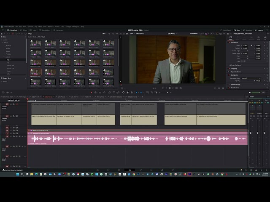
Task: Collapse the Transform section in Inspector
Action: (x=235, y=42)
